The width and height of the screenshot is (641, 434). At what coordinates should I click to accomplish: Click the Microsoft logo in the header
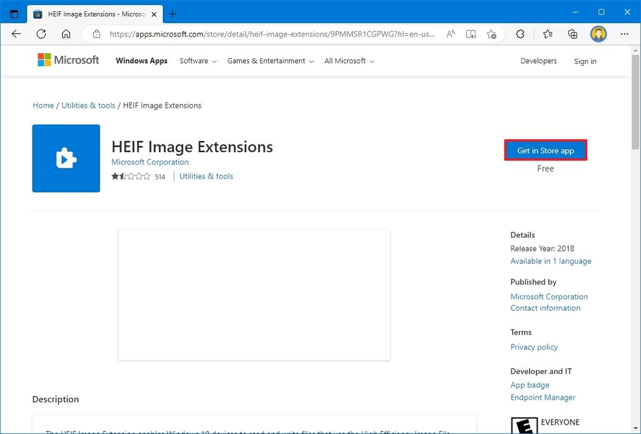pos(68,60)
